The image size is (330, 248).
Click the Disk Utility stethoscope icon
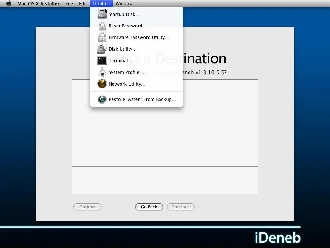coord(102,49)
